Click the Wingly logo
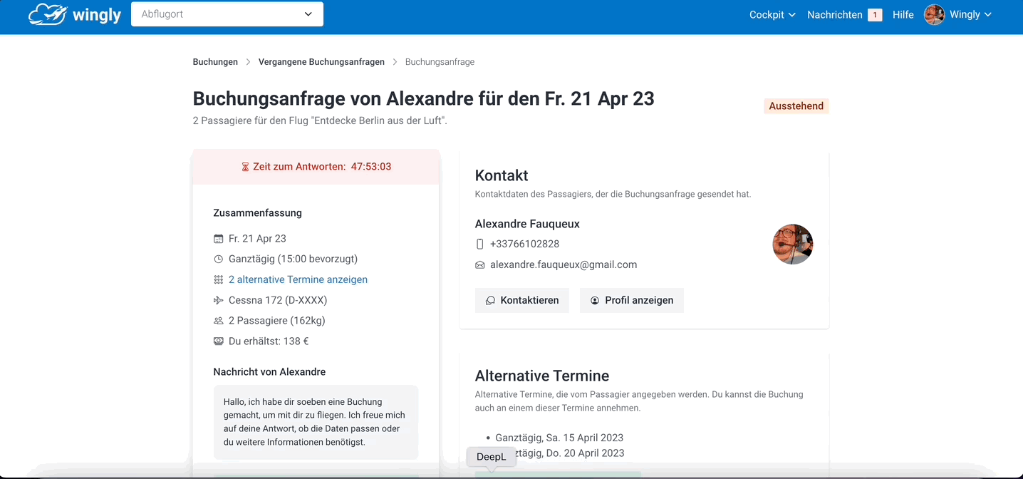The image size is (1023, 479). 75,14
